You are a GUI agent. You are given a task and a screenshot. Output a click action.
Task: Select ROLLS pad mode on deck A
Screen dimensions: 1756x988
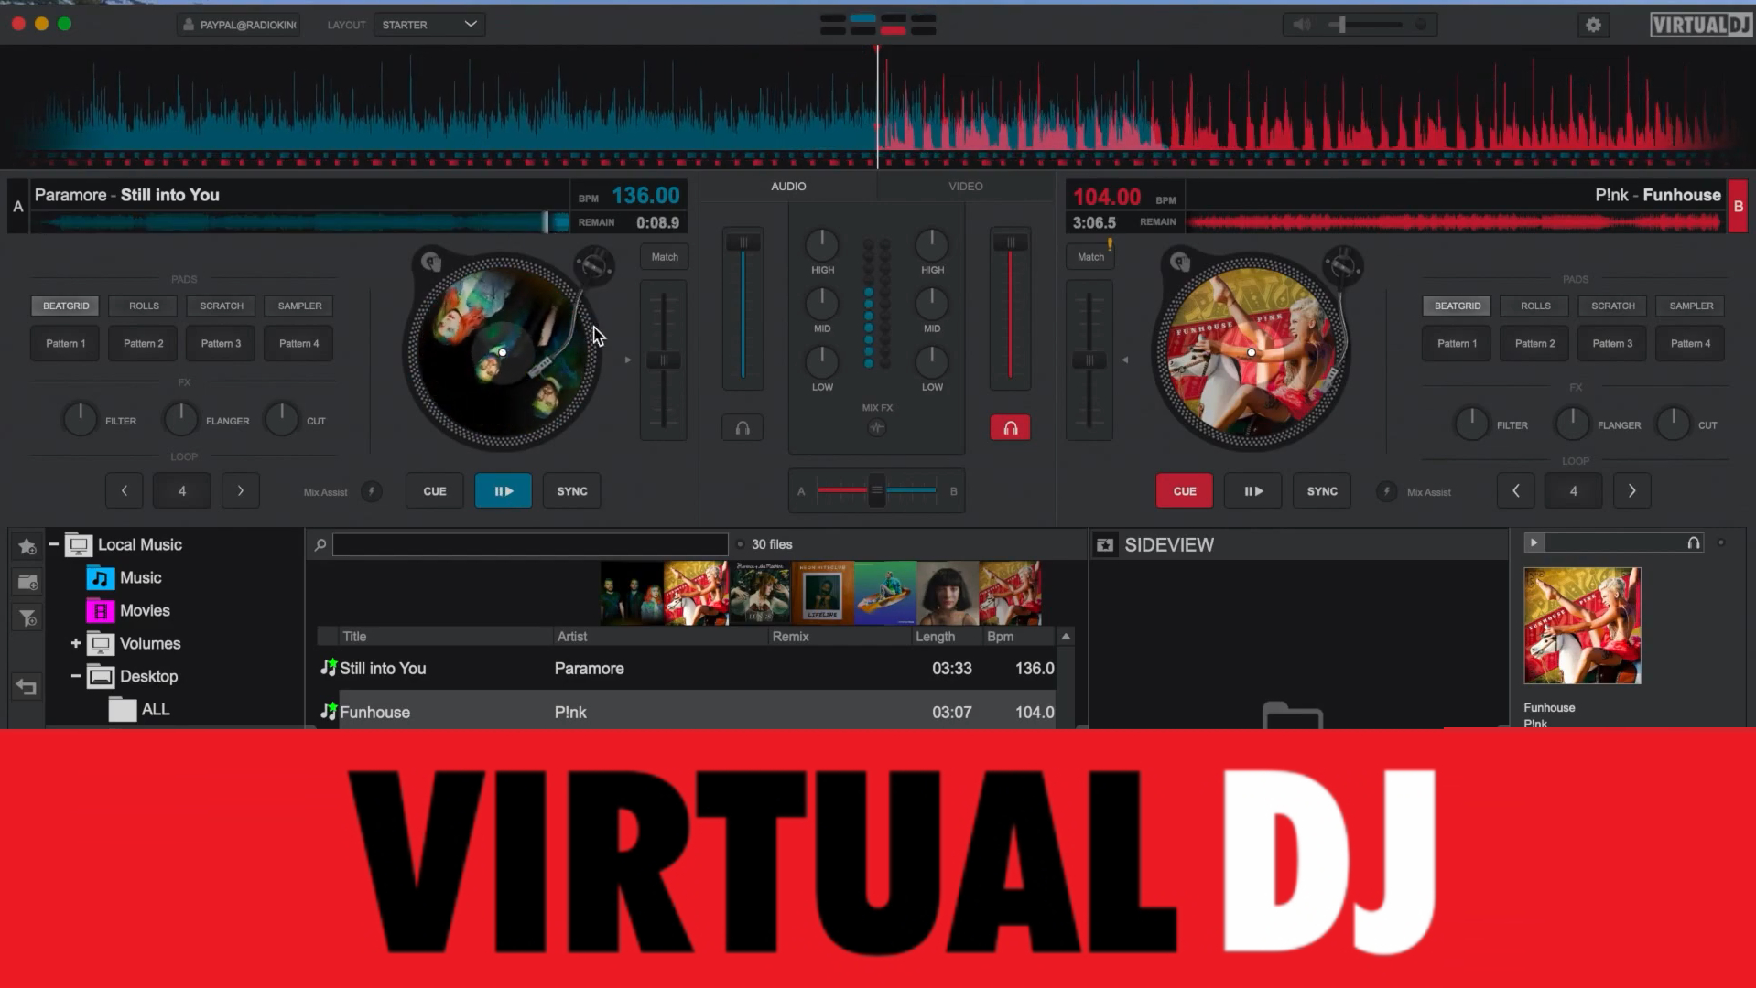pyautogui.click(x=144, y=306)
